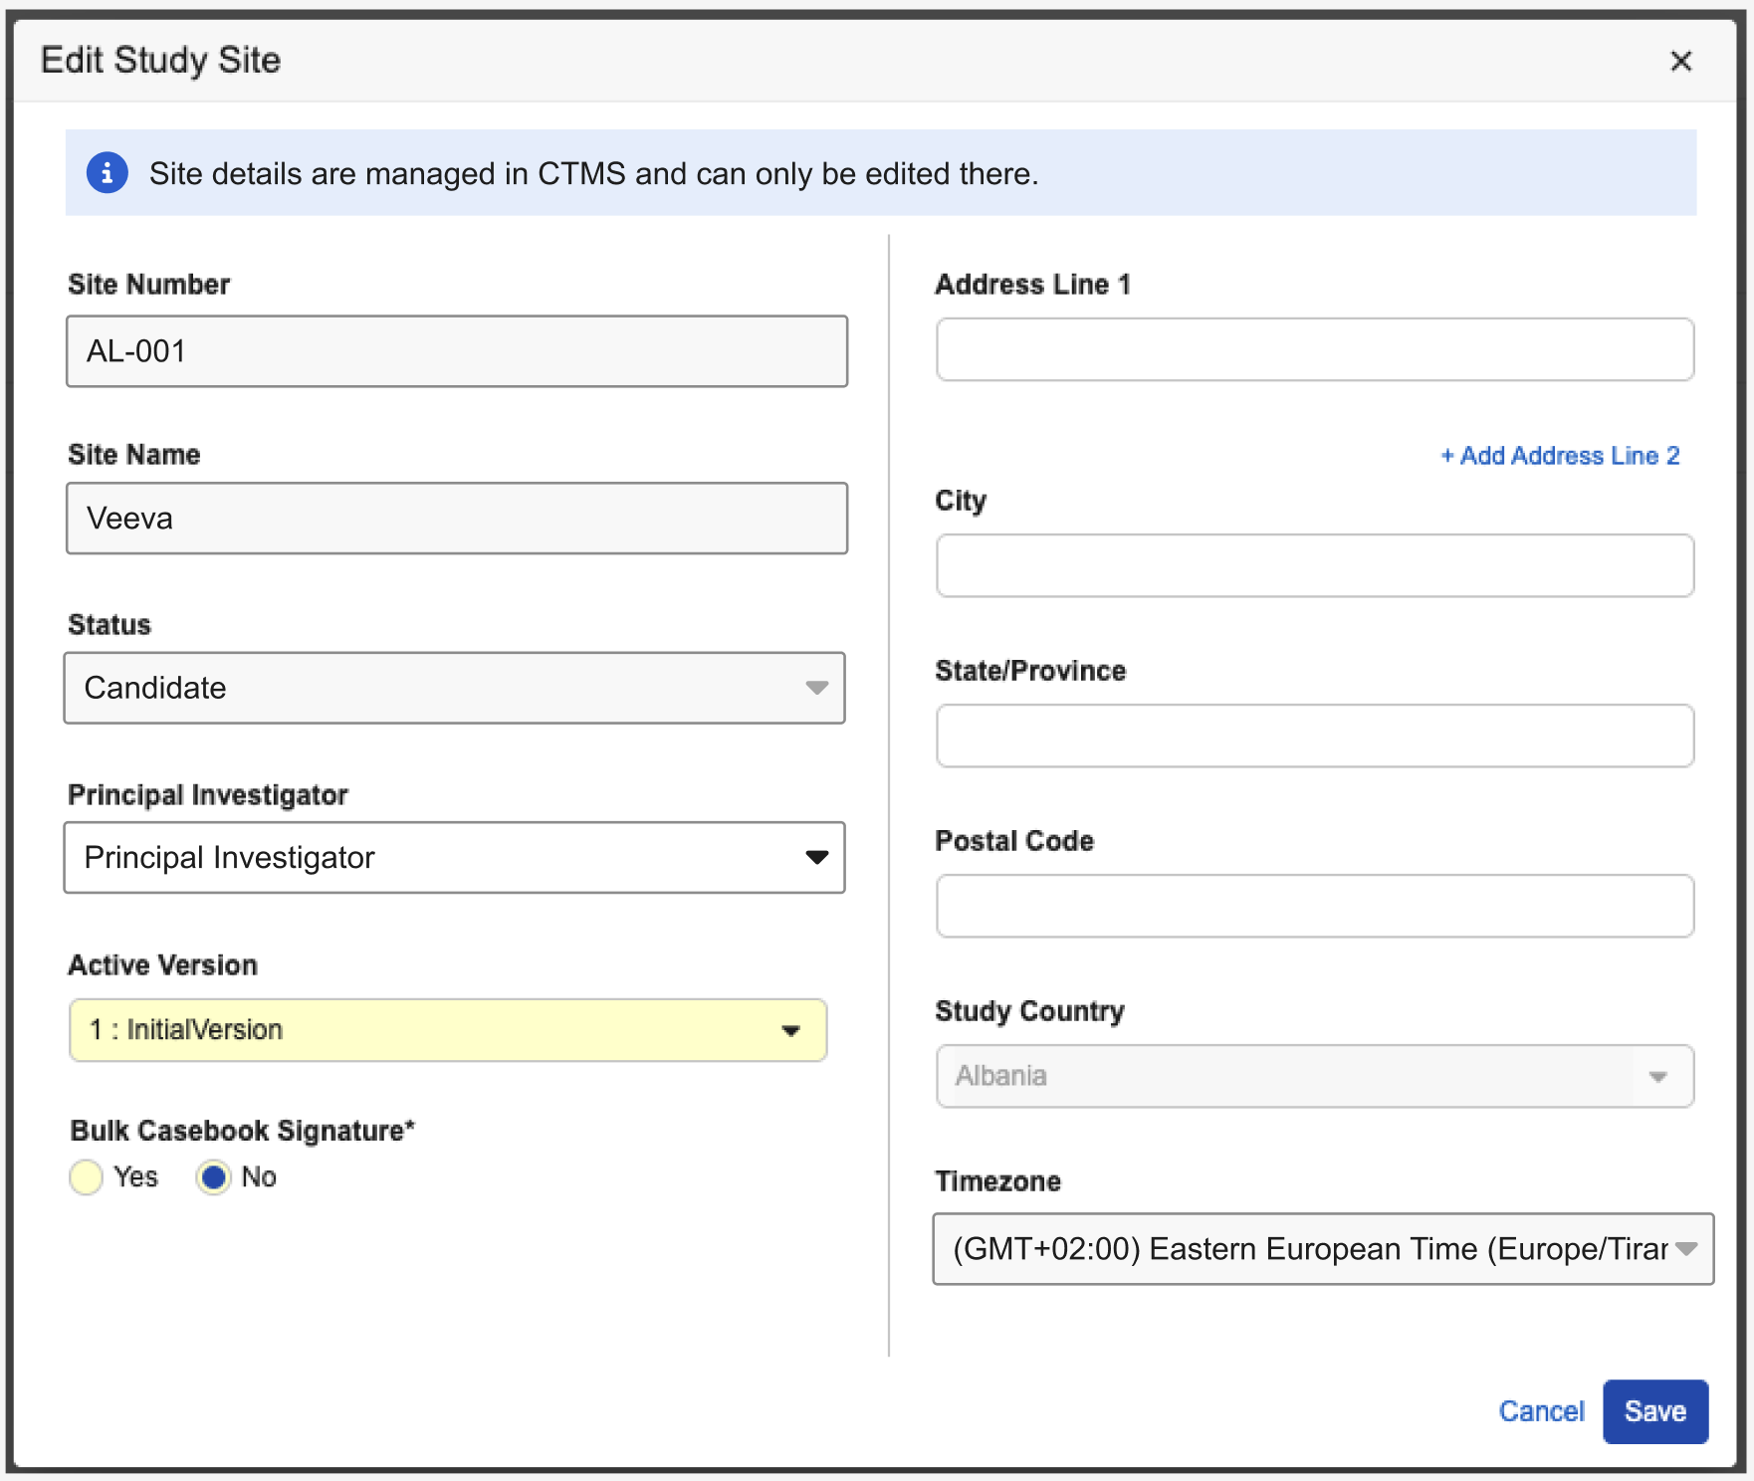Click the State/Province label

click(x=1031, y=671)
